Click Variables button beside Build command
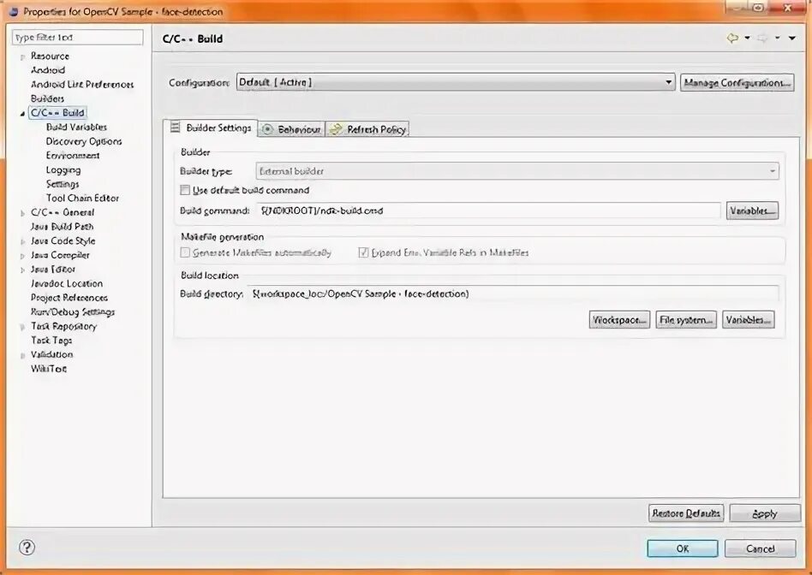 (752, 210)
